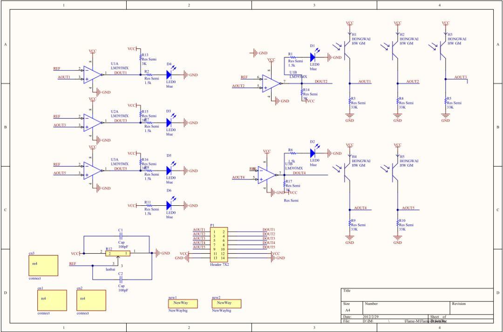
Task: Select the D4 blue LED symbol
Action: click(x=170, y=75)
